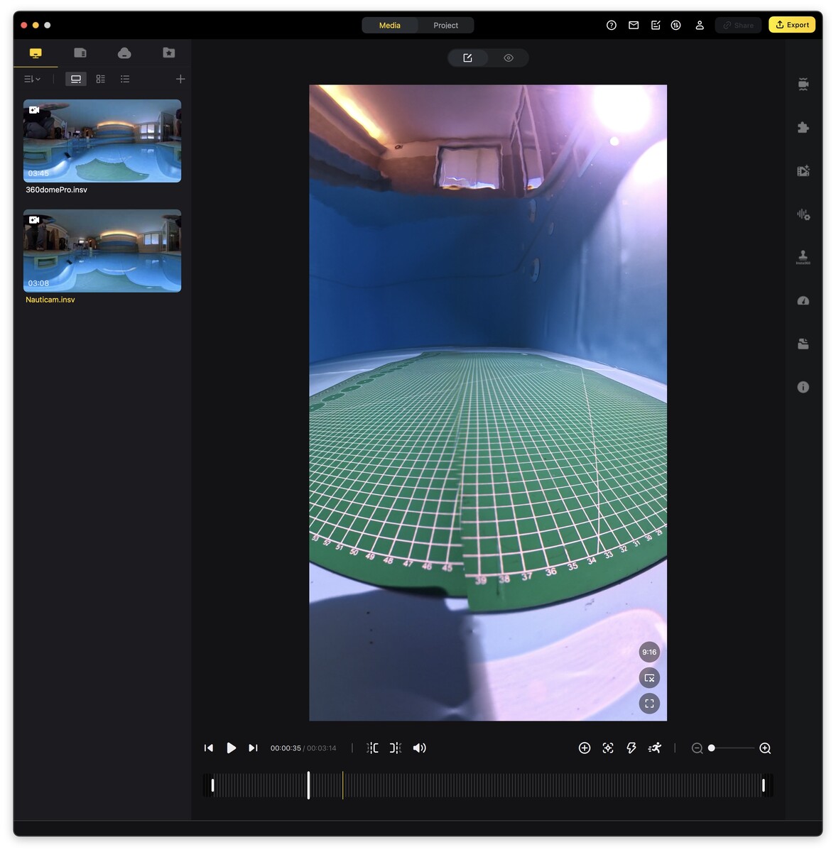Select the deep tracking target icon
The width and height of the screenshot is (836, 852).
[607, 748]
